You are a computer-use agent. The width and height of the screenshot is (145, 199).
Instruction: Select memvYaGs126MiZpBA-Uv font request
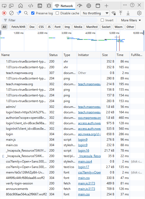[x=72, y=172]
